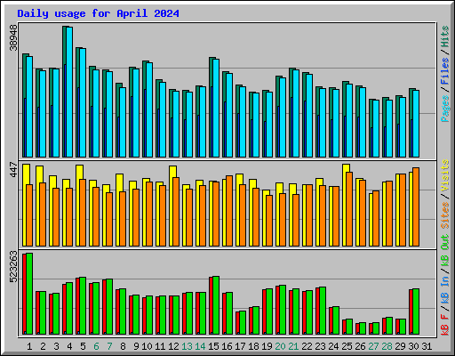
Task: Click the bottom-panel axis value 523263
Action: pyautogui.click(x=13, y=267)
